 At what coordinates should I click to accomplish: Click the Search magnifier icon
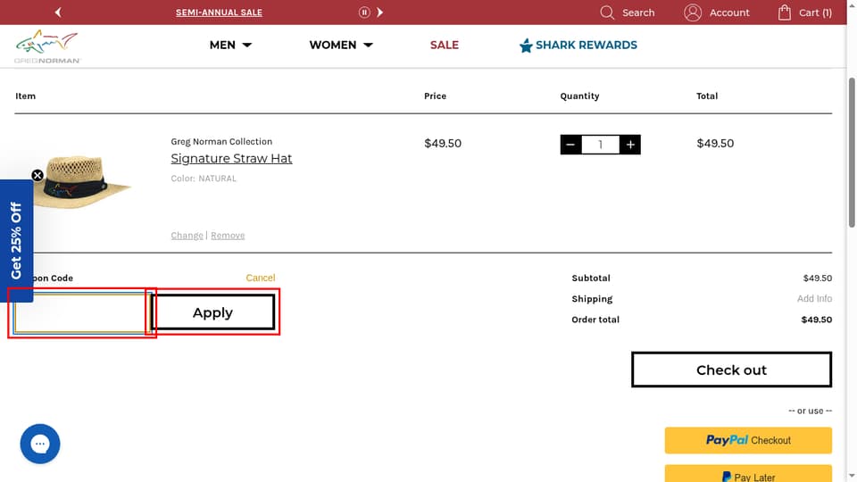coord(607,12)
